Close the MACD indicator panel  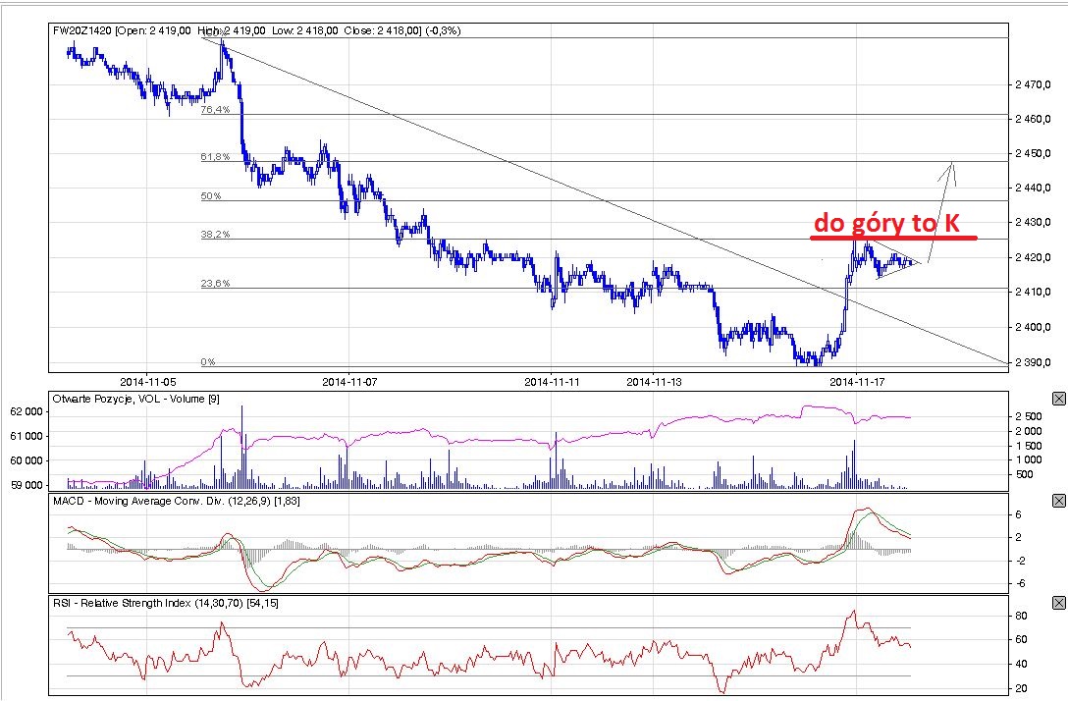click(1058, 502)
